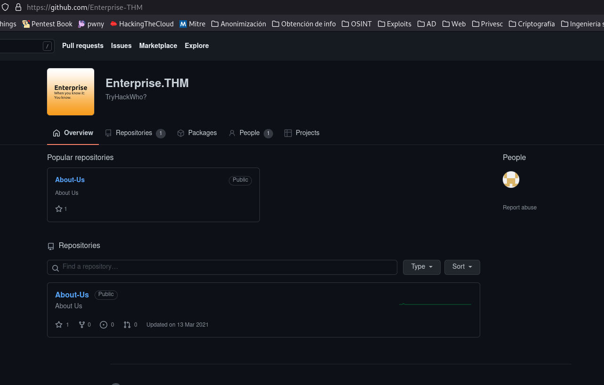The width and height of the screenshot is (604, 385).
Task: Click the Public badge beside About-Us in Repositories list
Action: 106,295
